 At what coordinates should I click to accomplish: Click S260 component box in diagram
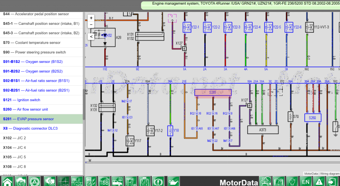(x=313, y=118)
